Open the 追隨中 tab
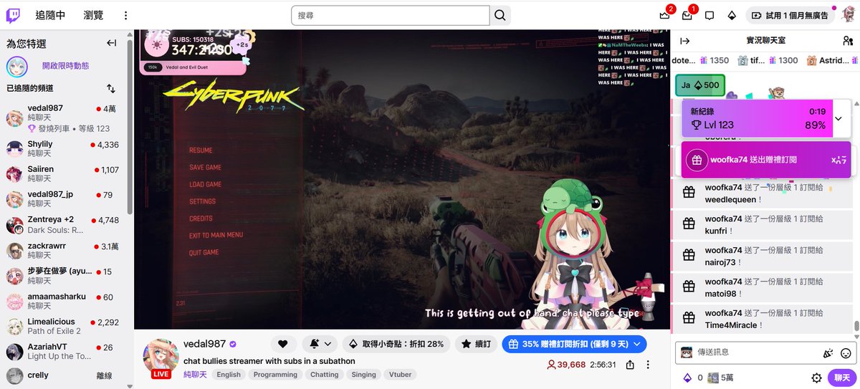860x389 pixels. point(50,15)
